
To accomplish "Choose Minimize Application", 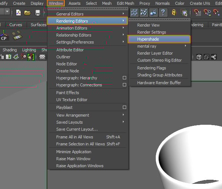I will tap(74, 152).
